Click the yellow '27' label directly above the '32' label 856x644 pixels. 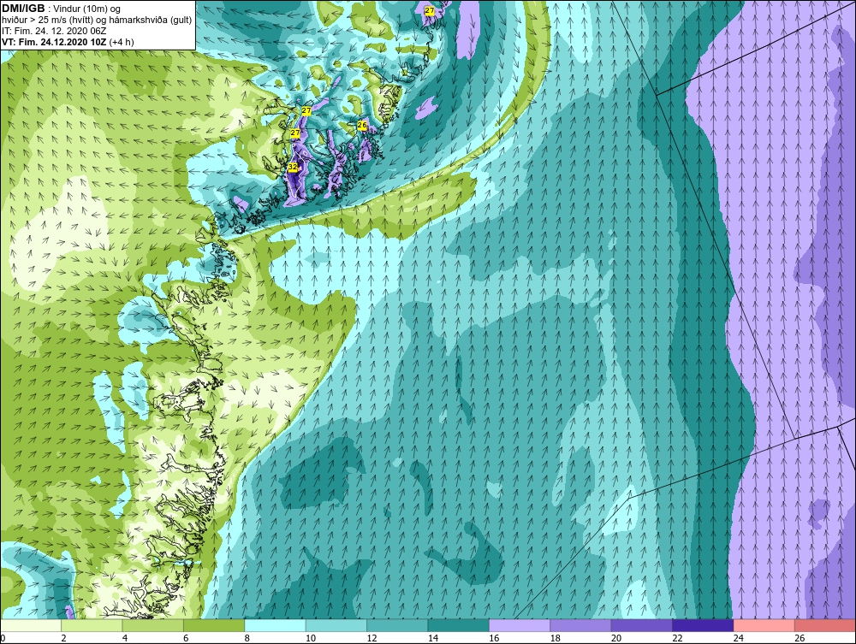tap(295, 133)
